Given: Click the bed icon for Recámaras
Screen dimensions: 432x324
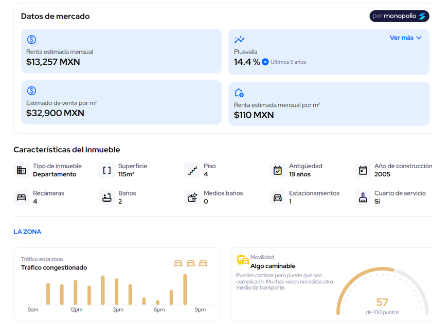Looking at the screenshot, I should pyautogui.click(x=22, y=197).
